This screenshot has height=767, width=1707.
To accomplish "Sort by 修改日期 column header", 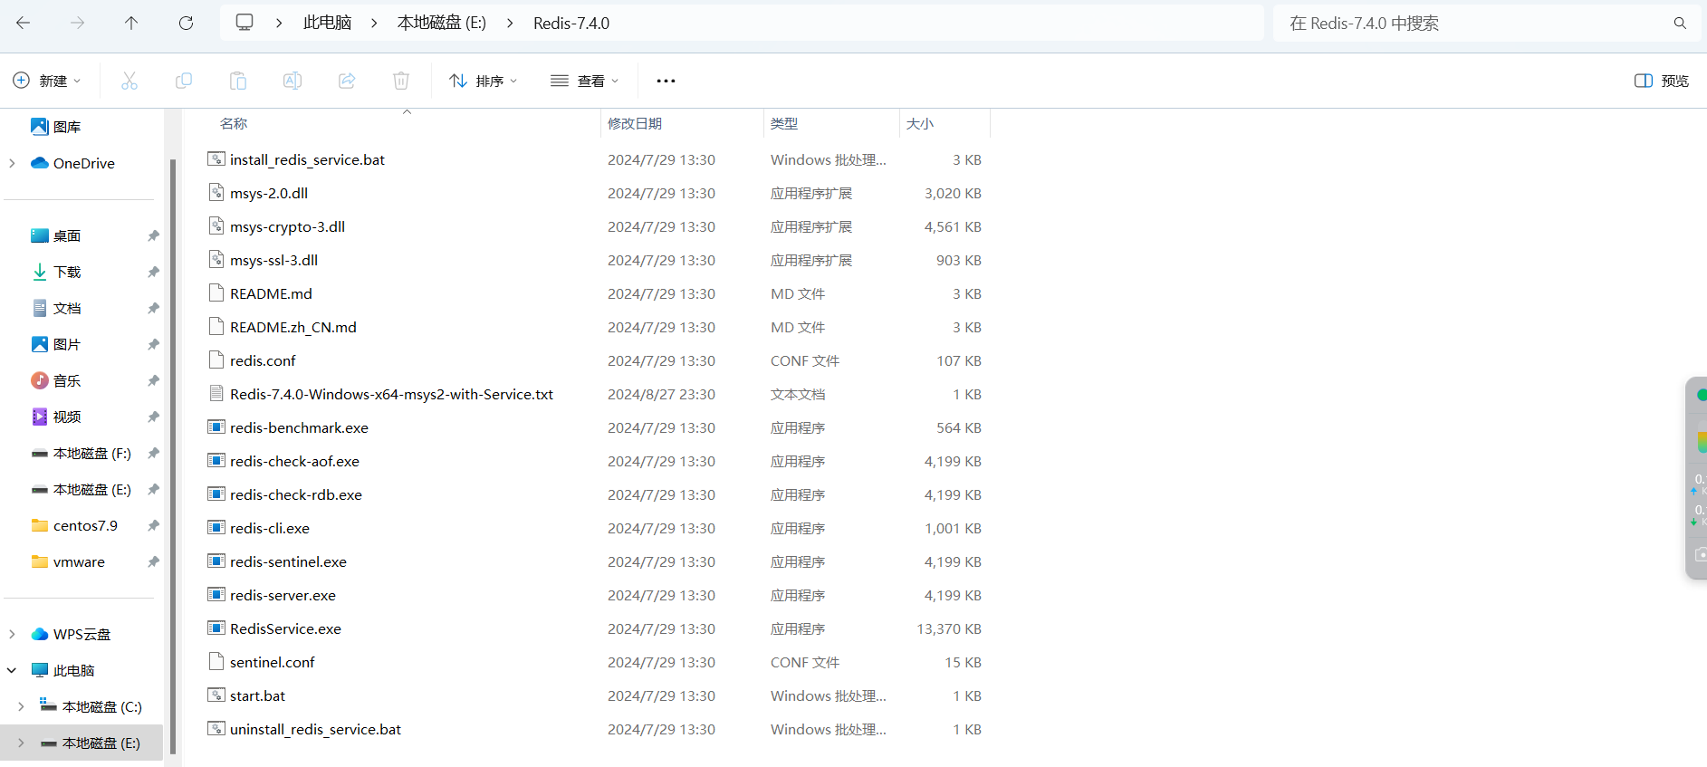I will 635,123.
